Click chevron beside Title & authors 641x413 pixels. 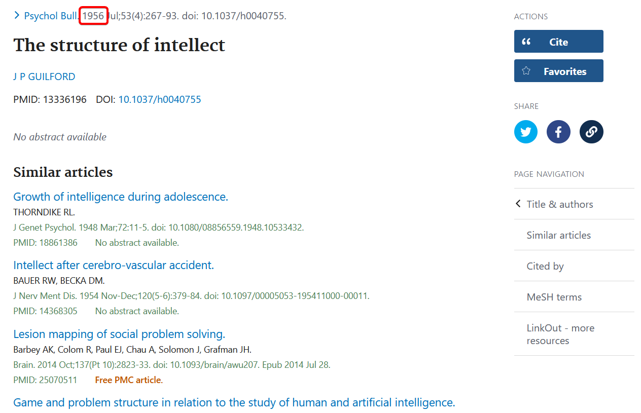click(x=518, y=204)
